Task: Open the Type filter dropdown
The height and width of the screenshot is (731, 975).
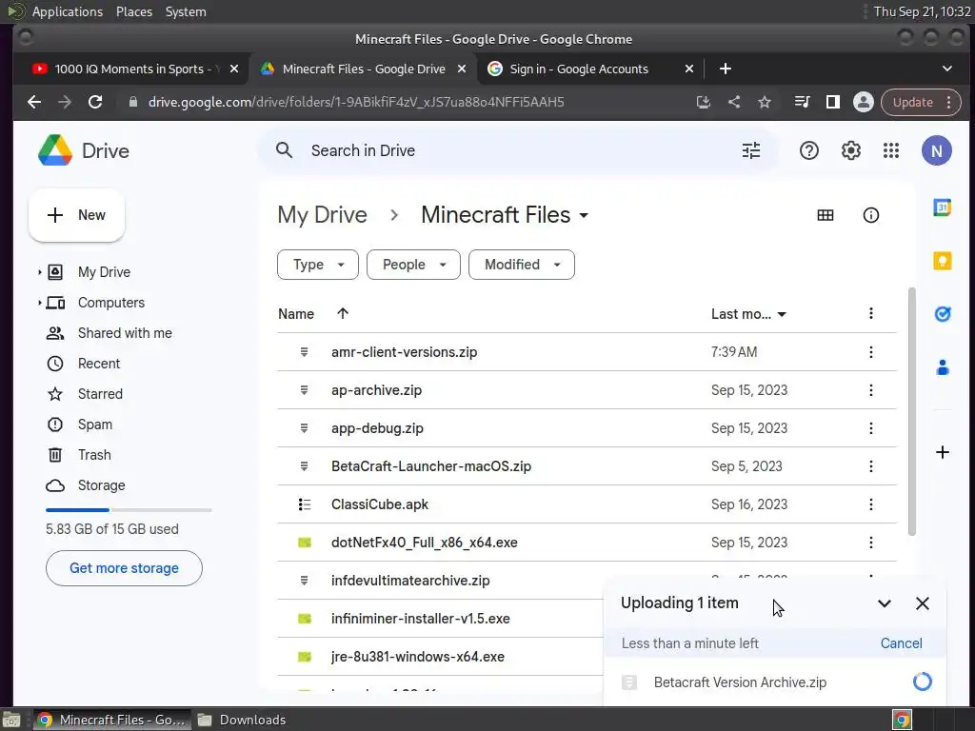Action: (x=318, y=265)
